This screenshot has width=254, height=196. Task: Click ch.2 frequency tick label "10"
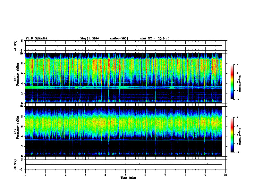click(21, 106)
